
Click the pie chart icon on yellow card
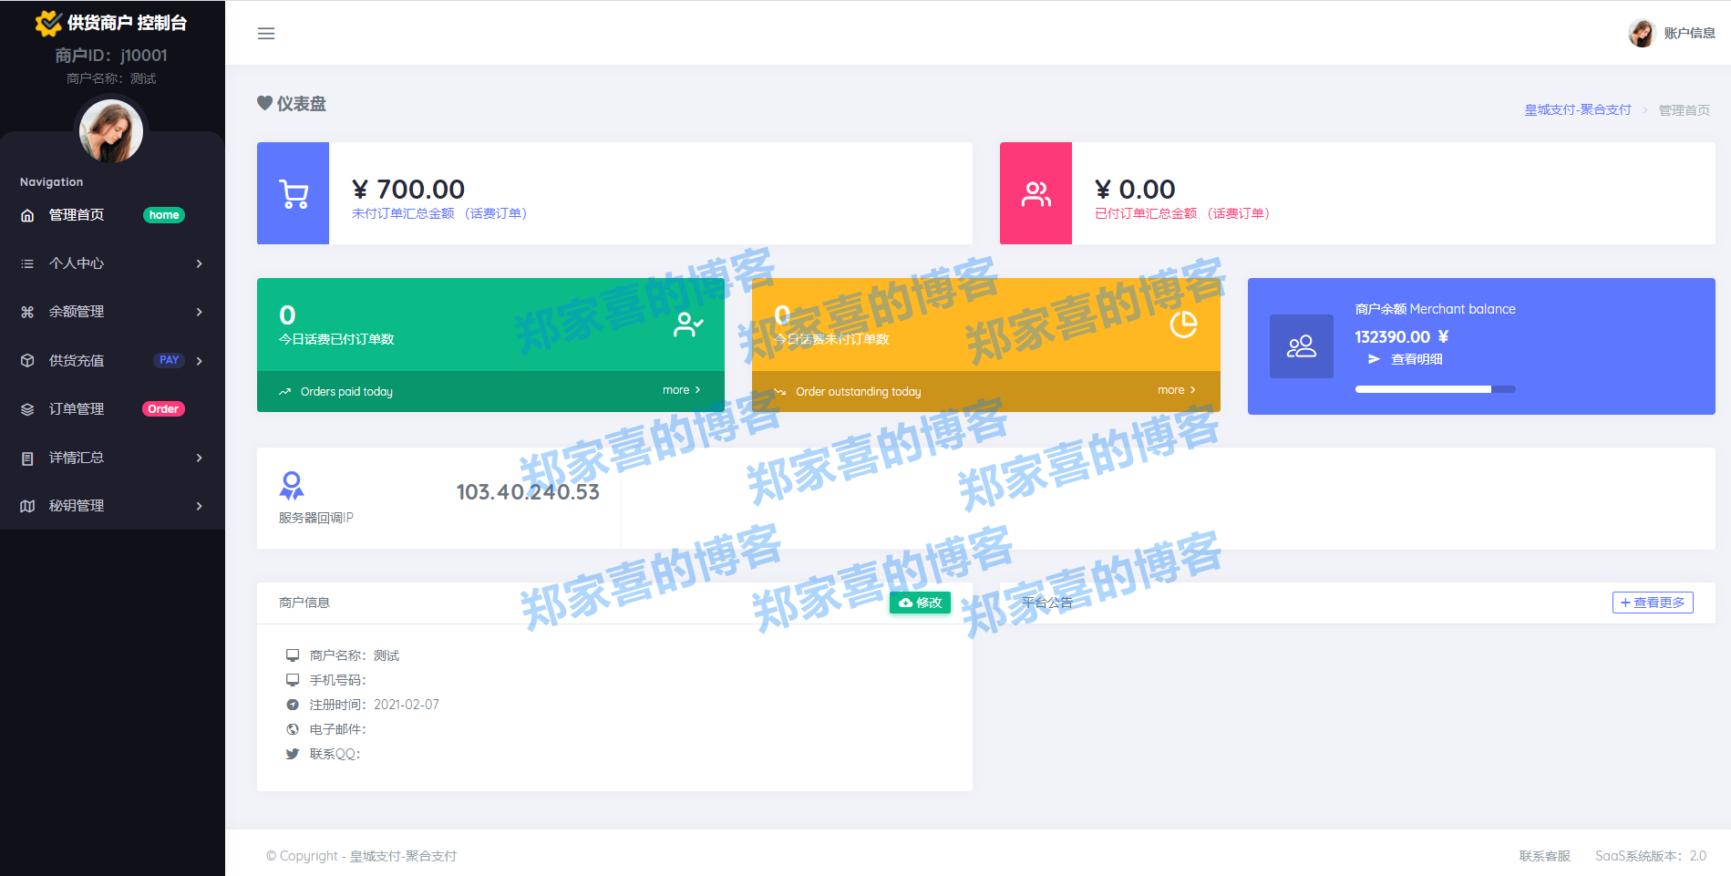click(1183, 325)
